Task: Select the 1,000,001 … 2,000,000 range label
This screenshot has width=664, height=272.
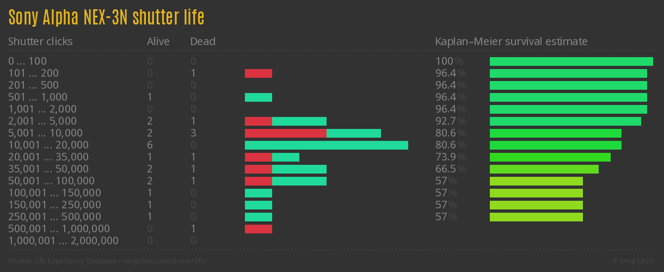Action: click(x=64, y=241)
